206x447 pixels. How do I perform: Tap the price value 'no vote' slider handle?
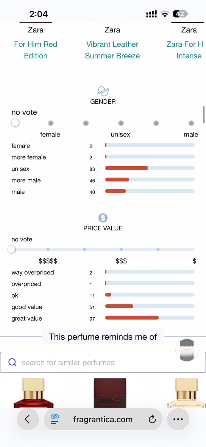(12, 249)
